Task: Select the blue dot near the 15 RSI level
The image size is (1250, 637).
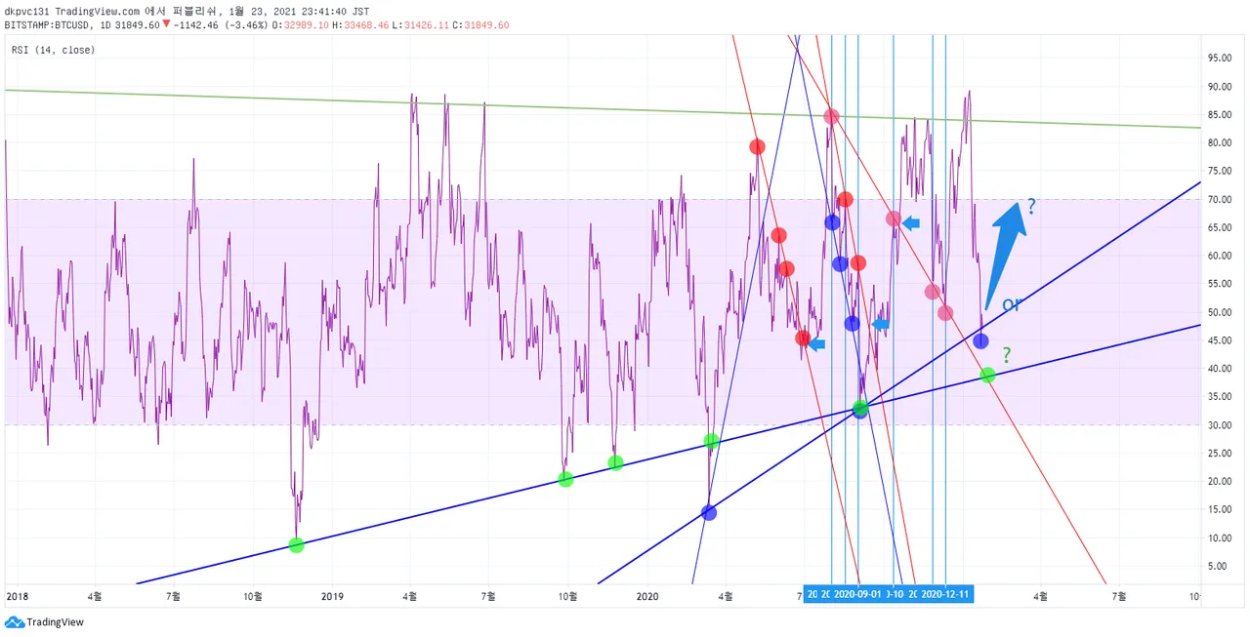Action: click(x=709, y=513)
